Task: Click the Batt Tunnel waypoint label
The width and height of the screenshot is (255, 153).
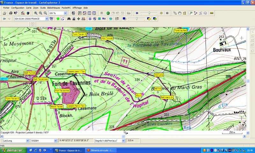Action: pos(30,73)
